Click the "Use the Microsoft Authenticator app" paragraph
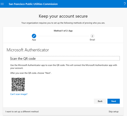The image size is (127, 116). point(64,67)
